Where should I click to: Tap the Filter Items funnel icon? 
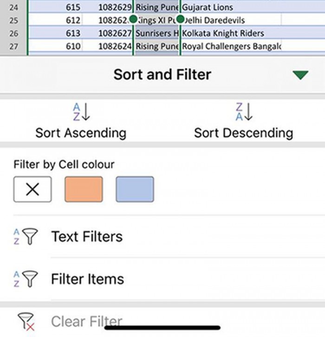pyautogui.click(x=26, y=279)
